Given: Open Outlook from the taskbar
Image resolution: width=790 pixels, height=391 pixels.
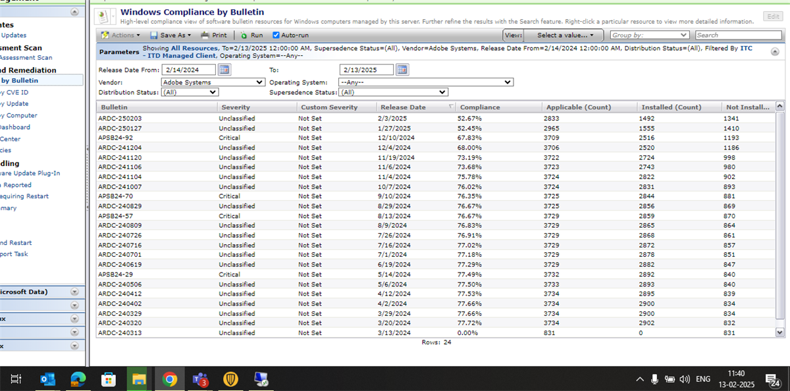Looking at the screenshot, I should [48, 379].
